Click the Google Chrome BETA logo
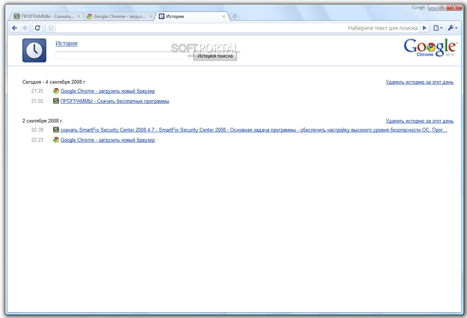The height and width of the screenshot is (318, 467). [x=430, y=48]
